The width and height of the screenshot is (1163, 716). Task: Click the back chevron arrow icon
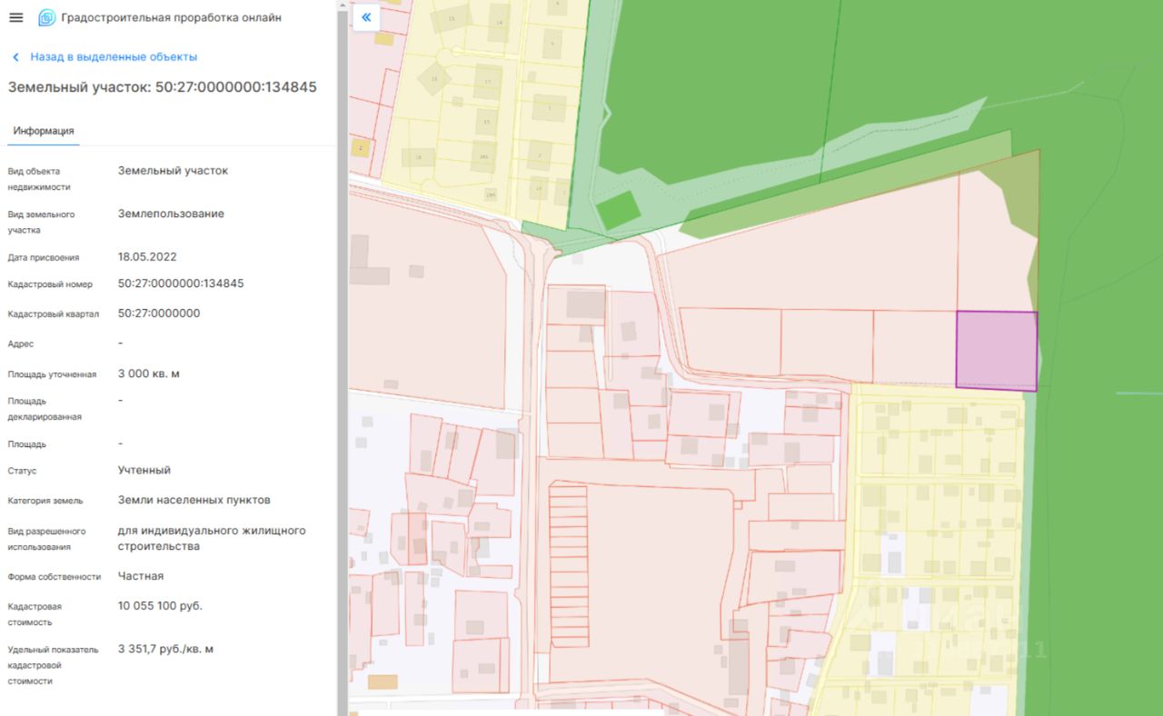click(x=15, y=57)
